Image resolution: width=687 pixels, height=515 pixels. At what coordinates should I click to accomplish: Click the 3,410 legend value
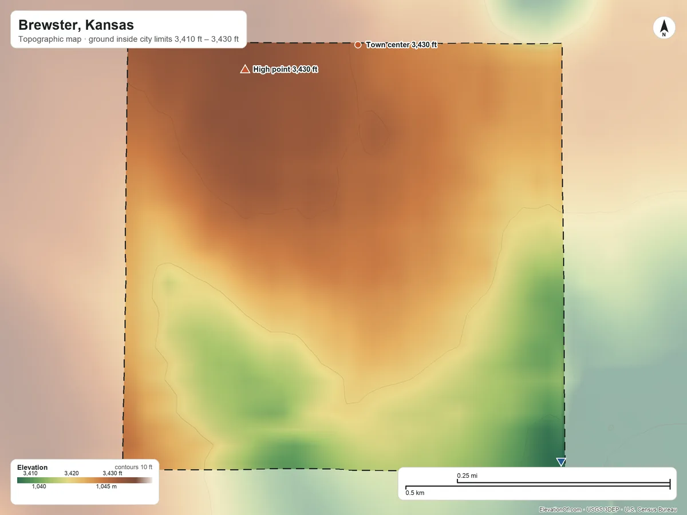tap(30, 473)
